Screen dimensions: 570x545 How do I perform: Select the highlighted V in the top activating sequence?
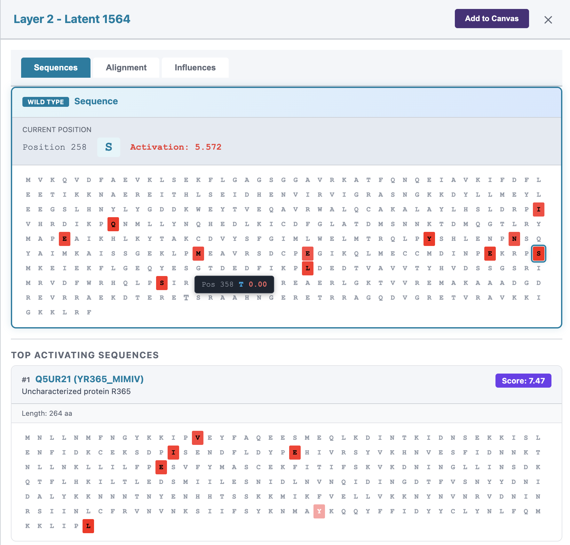198,438
